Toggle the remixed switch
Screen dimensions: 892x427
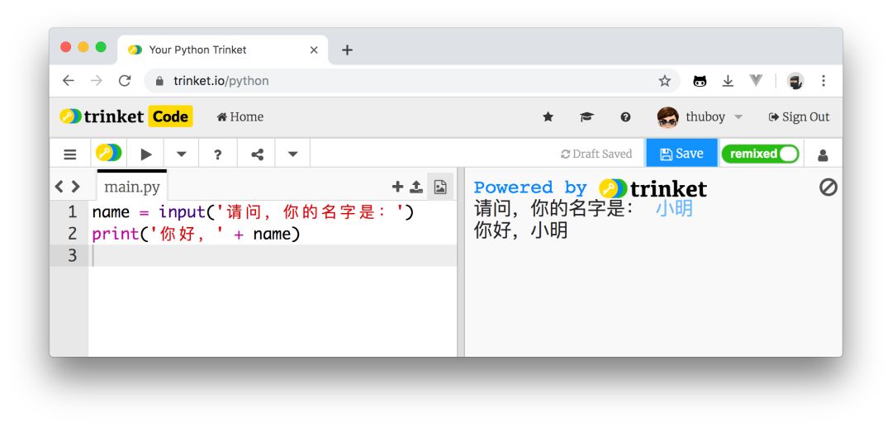[x=760, y=154]
